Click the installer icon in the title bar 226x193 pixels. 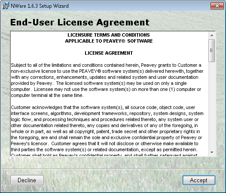point(6,6)
